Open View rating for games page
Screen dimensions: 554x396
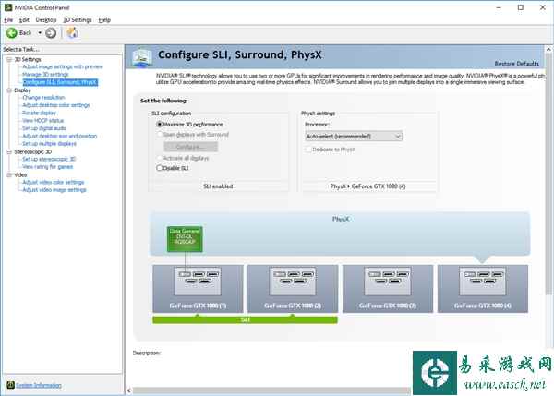tap(47, 167)
